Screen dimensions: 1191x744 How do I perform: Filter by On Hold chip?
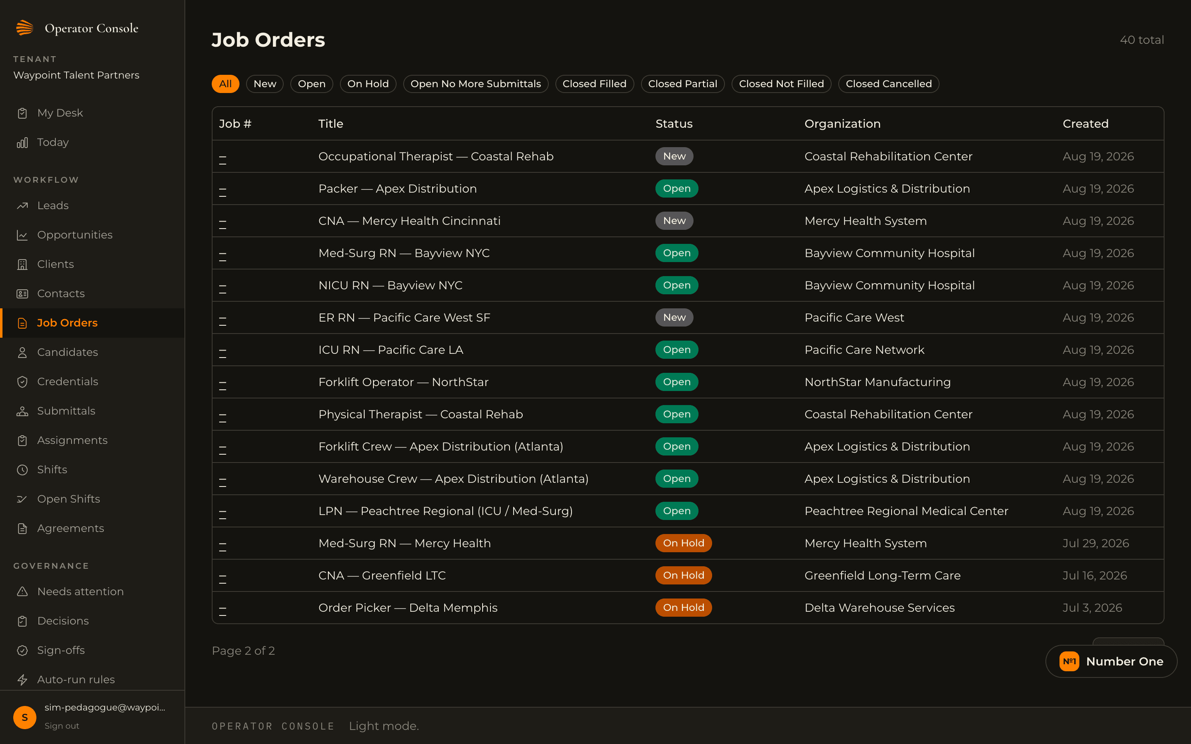coord(368,83)
